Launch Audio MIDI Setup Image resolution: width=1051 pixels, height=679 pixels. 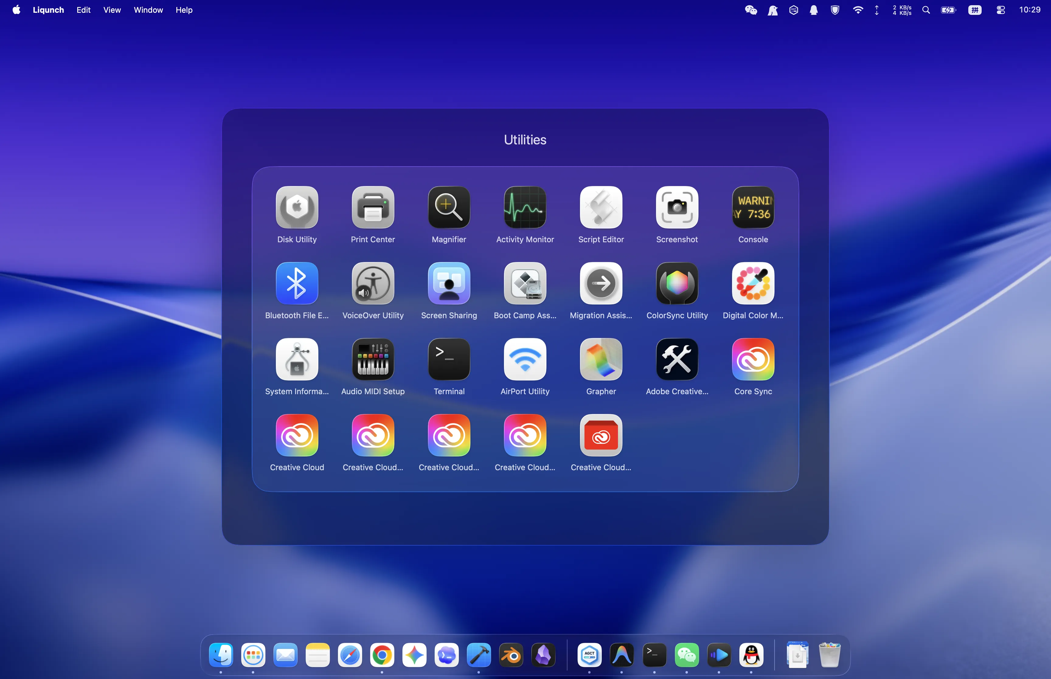(373, 359)
